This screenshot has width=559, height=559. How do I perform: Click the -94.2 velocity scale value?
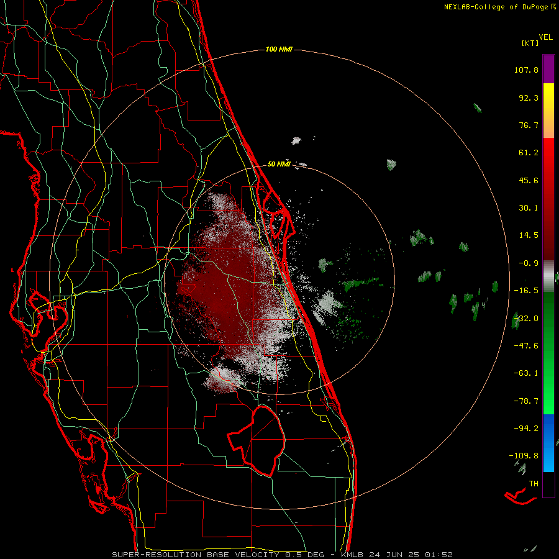click(526, 429)
